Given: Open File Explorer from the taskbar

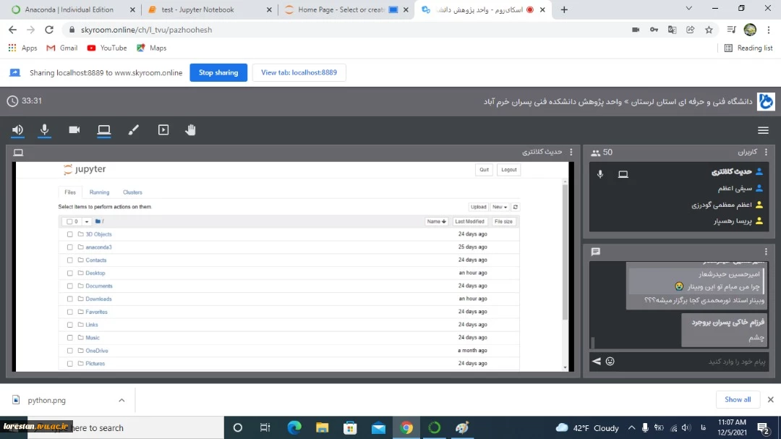Looking at the screenshot, I should [323, 427].
